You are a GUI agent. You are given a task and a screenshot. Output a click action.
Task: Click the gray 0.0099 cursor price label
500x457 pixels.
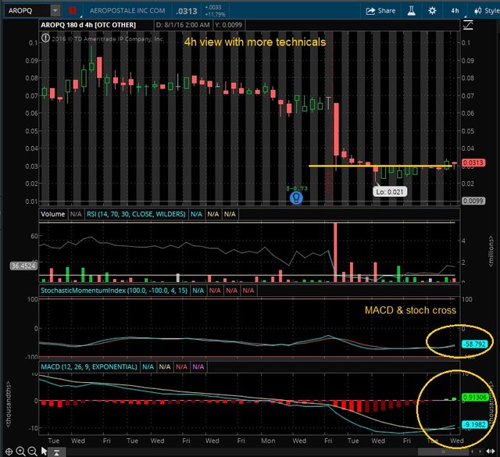pyautogui.click(x=473, y=201)
